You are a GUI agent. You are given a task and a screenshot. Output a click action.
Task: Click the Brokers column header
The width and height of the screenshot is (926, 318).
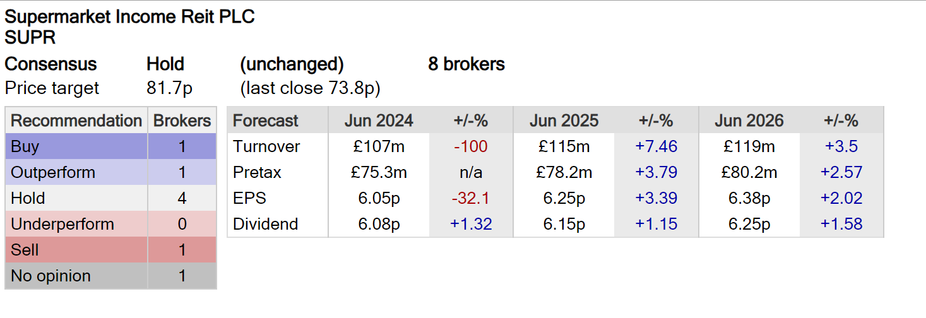182,121
